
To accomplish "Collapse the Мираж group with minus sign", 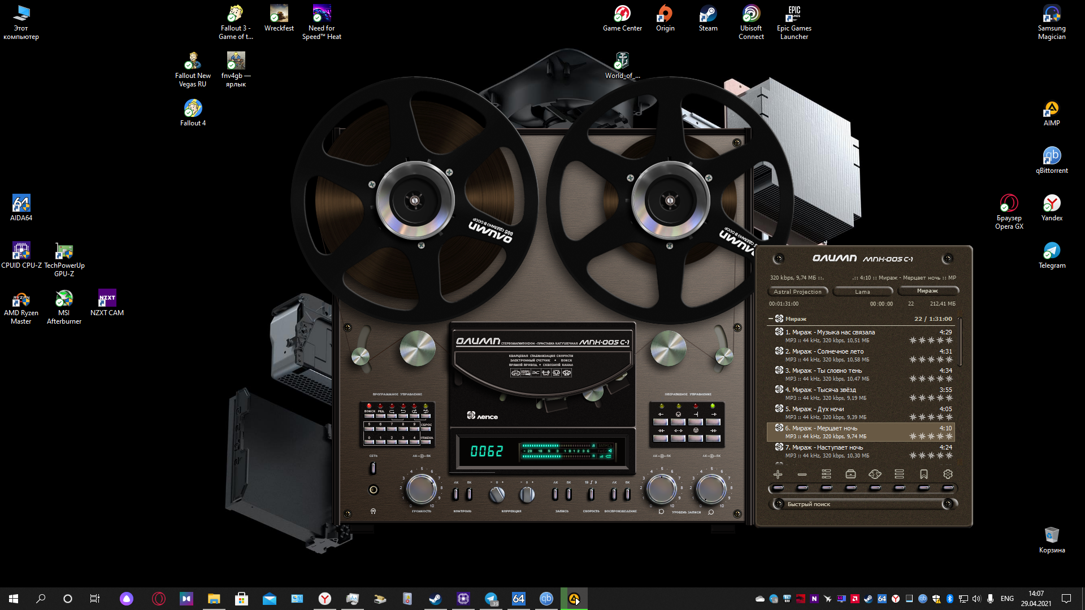I will (770, 319).
